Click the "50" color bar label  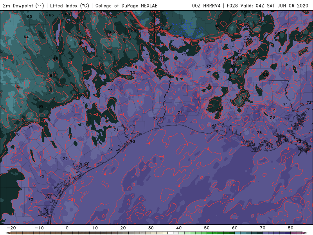coord(207,228)
